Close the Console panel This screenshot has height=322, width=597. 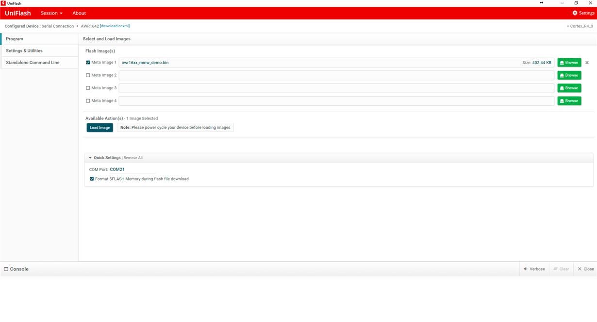click(x=585, y=269)
